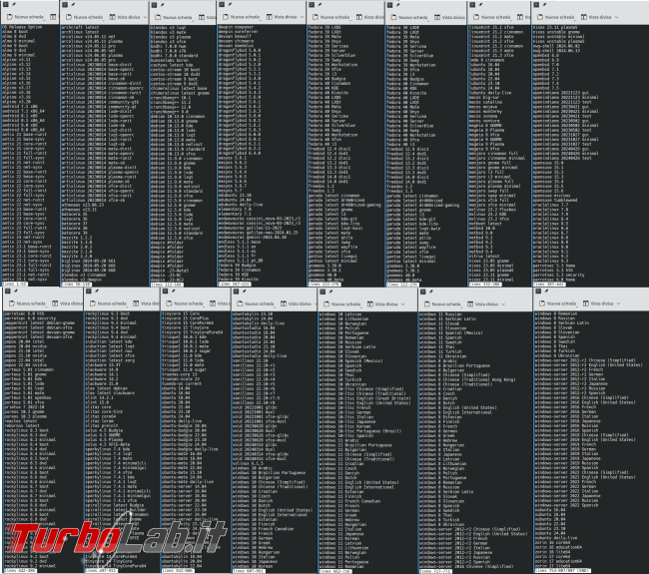Open Nuova scheda in the linuxmint list window

[491, 17]
